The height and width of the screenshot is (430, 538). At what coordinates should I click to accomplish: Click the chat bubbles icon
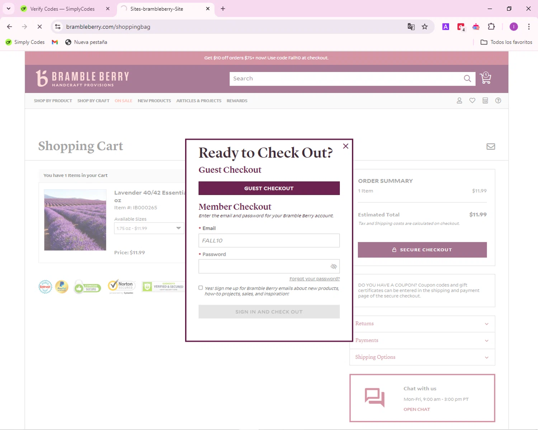click(x=374, y=397)
